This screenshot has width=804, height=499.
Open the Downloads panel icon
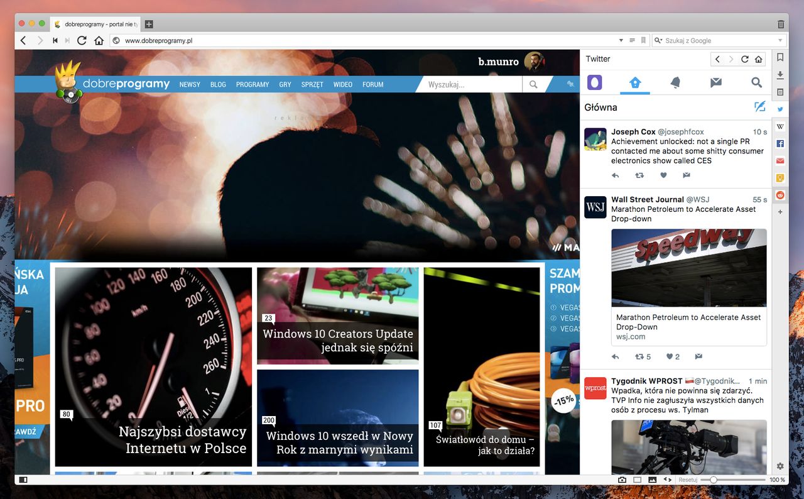click(x=780, y=75)
